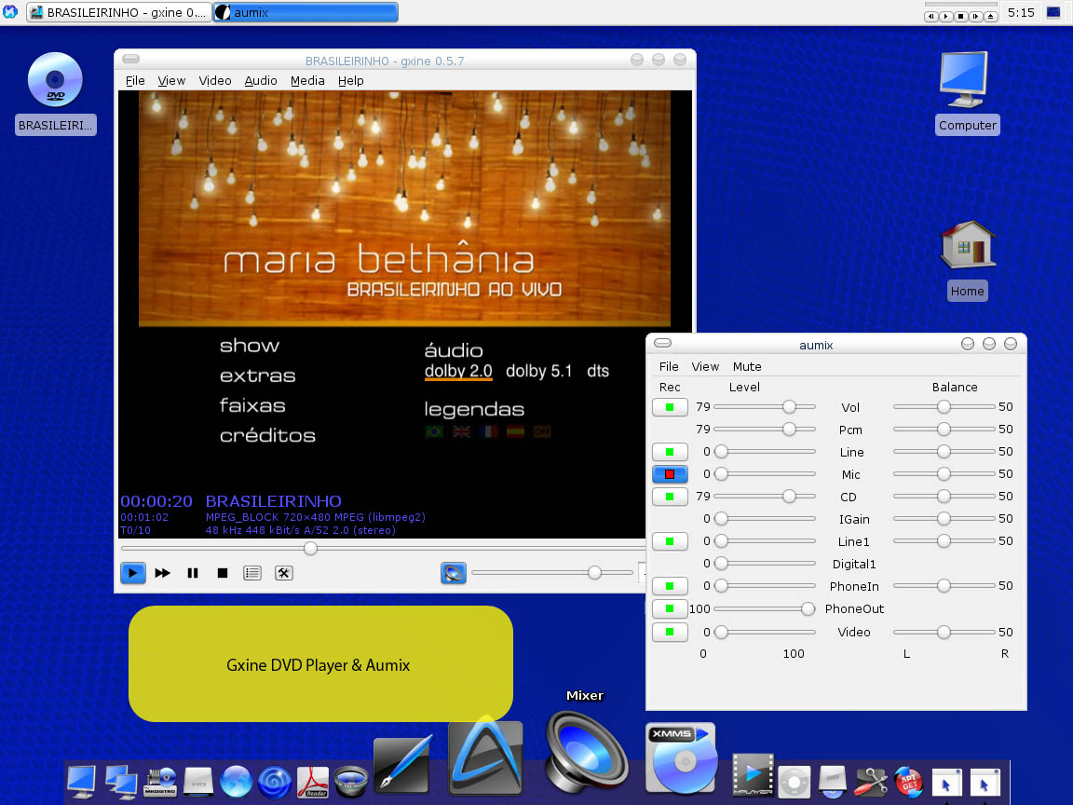Stop playback with the square stop button
The width and height of the screenshot is (1073, 805).
[x=223, y=573]
